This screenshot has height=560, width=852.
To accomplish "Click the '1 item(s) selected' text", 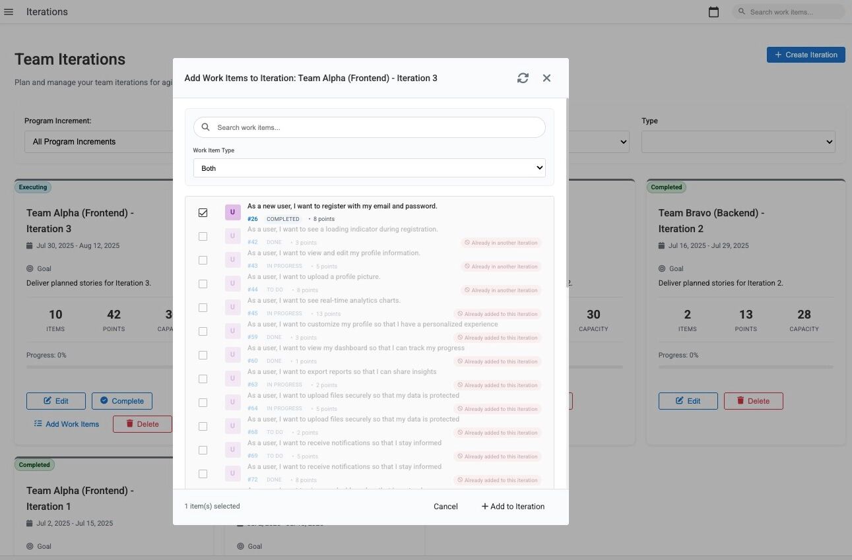I will (x=213, y=507).
